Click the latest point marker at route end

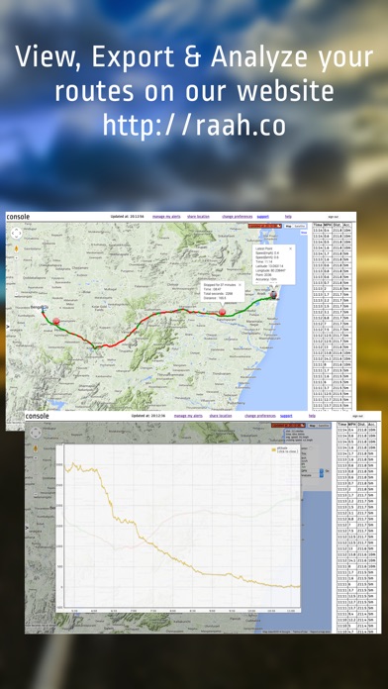274,295
